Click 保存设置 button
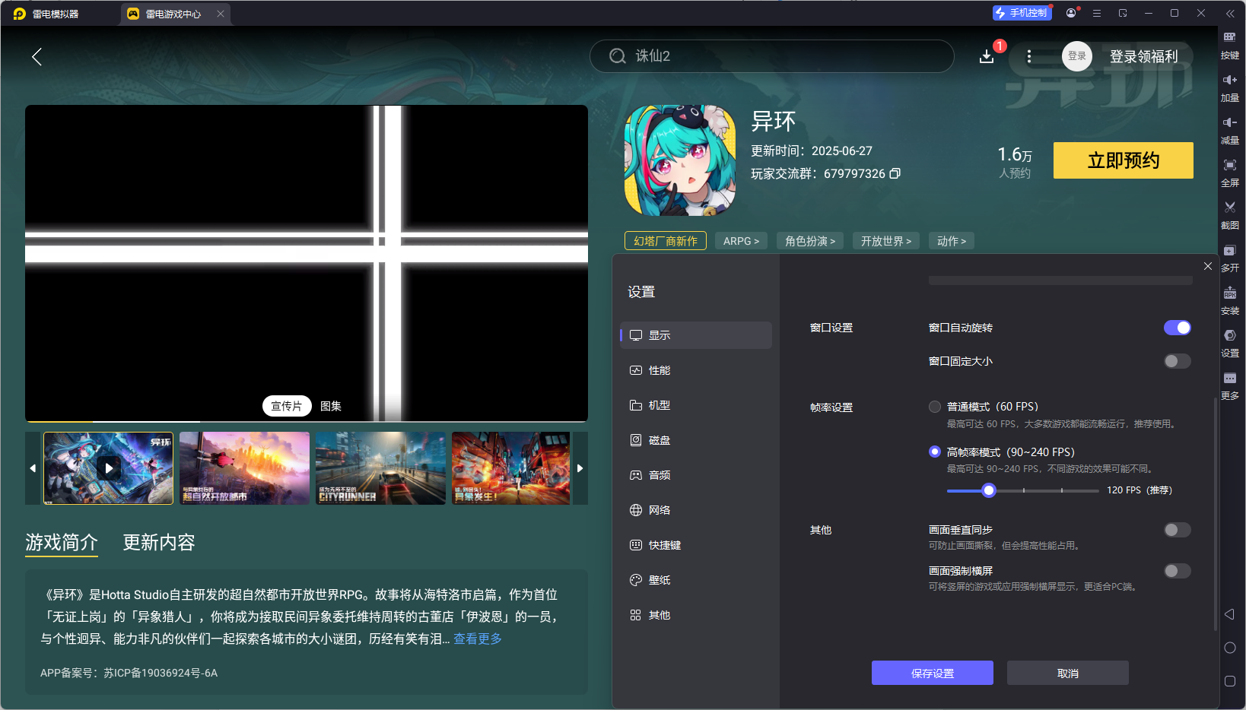The image size is (1246, 710). pyautogui.click(x=933, y=673)
